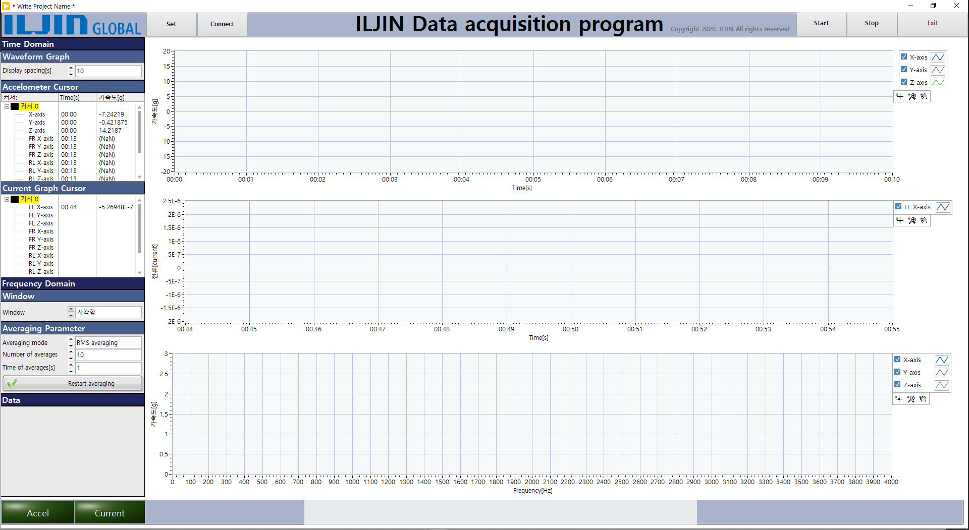Open the Window type selector

(109, 312)
